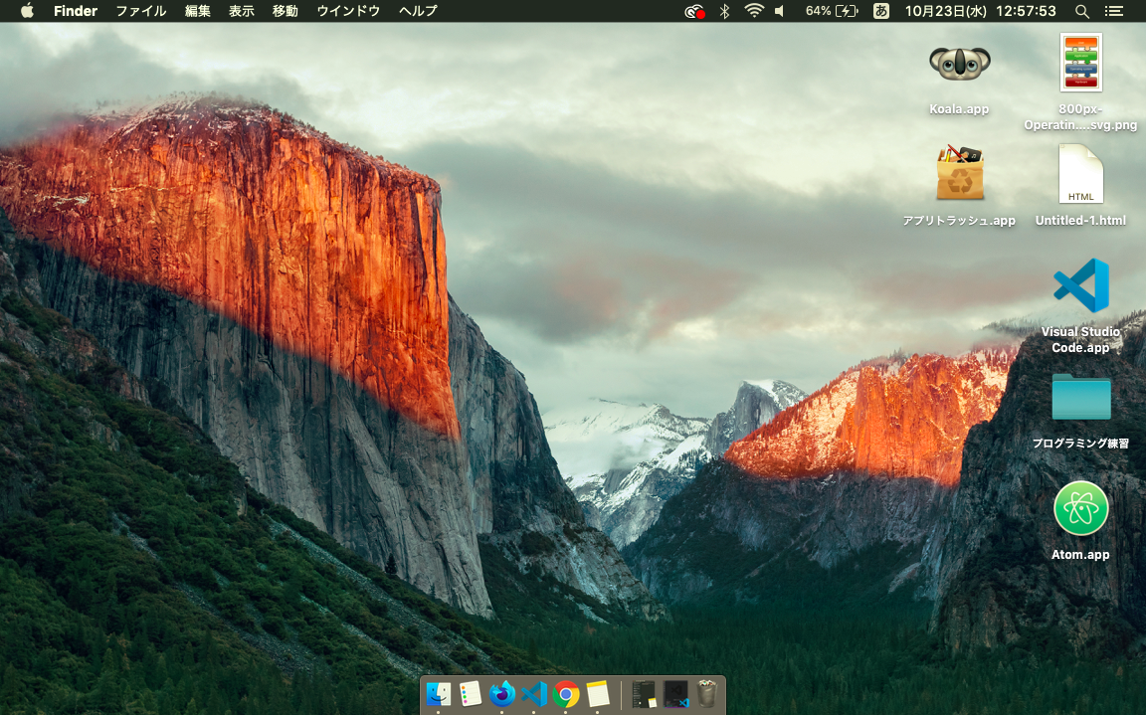Open Reminders from the Dock
Viewport: 1146px width, 715px height.
point(470,694)
